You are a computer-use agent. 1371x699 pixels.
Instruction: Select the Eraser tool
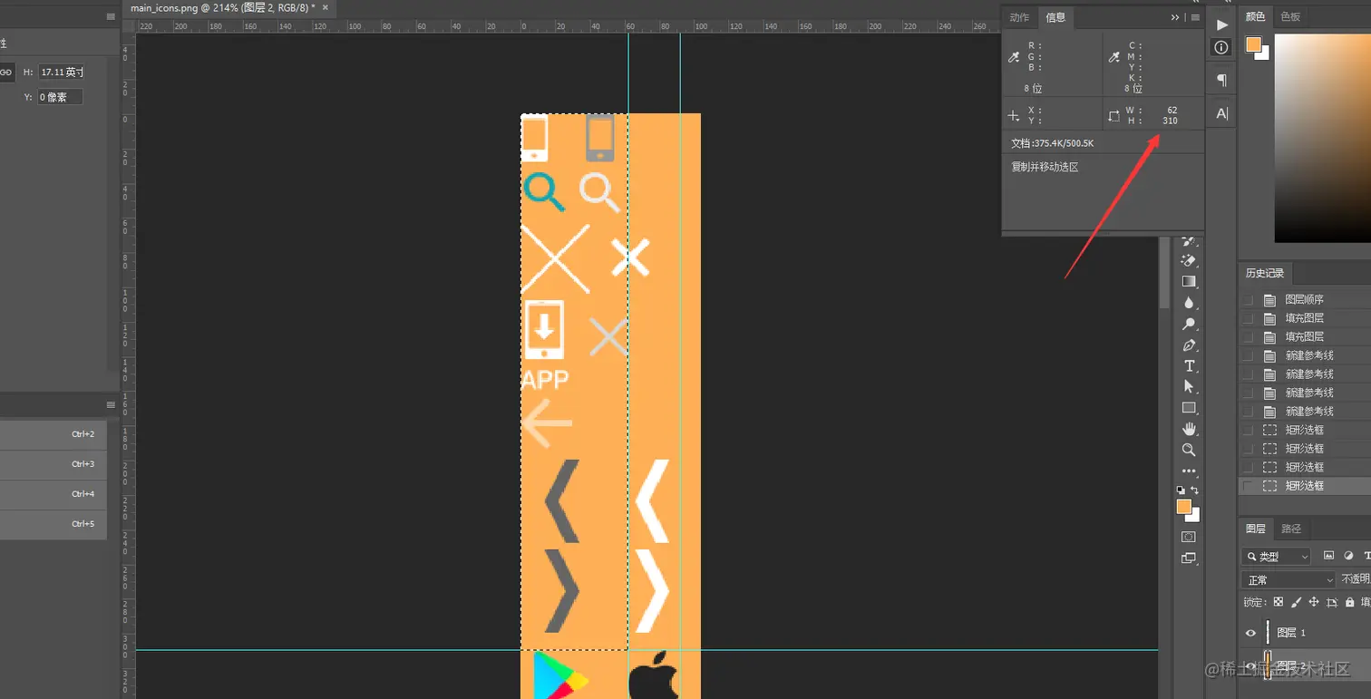1189,260
